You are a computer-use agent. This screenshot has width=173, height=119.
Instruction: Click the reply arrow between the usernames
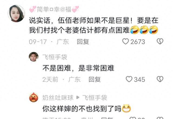click(x=78, y=97)
